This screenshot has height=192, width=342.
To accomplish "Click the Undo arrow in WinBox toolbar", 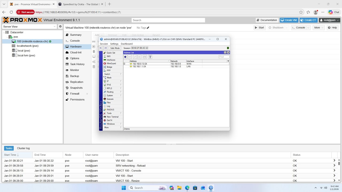I will (101, 48).
